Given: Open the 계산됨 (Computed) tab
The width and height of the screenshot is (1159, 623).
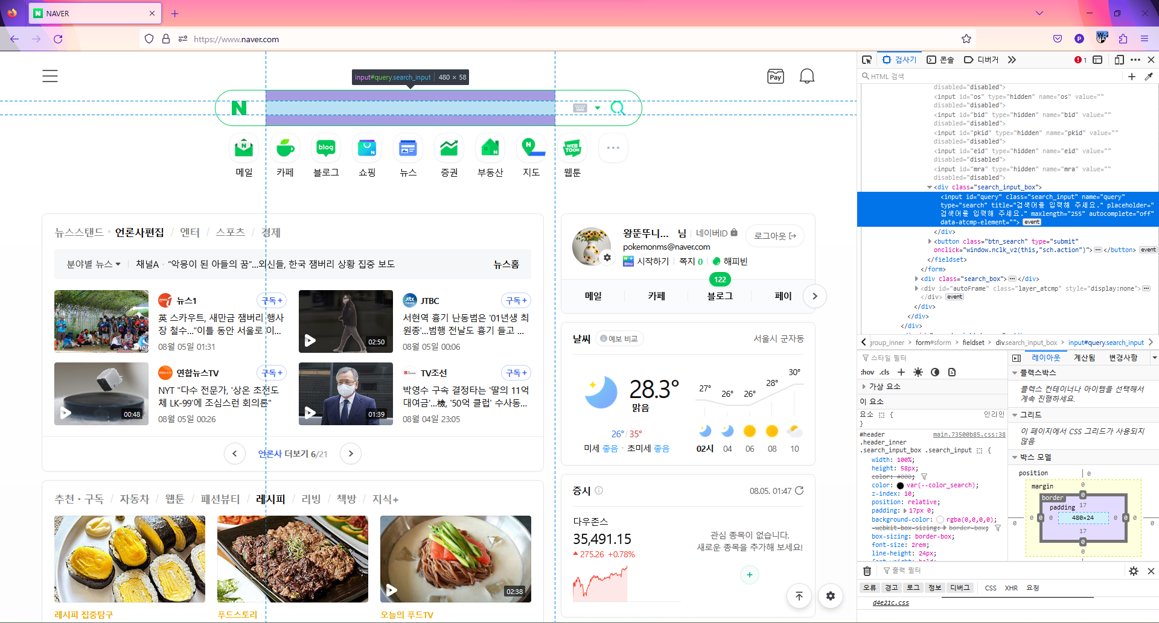Looking at the screenshot, I should 1084,358.
